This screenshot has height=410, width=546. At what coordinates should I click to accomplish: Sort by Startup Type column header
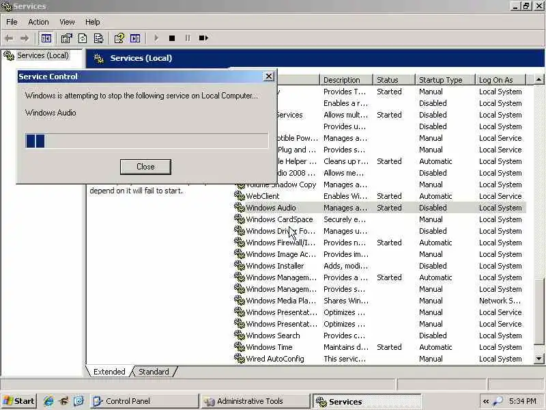tap(445, 80)
